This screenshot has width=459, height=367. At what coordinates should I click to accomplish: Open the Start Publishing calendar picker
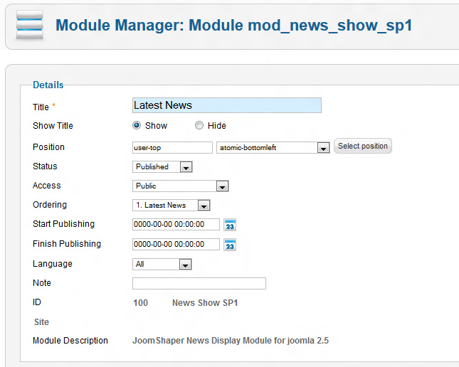pos(230,225)
